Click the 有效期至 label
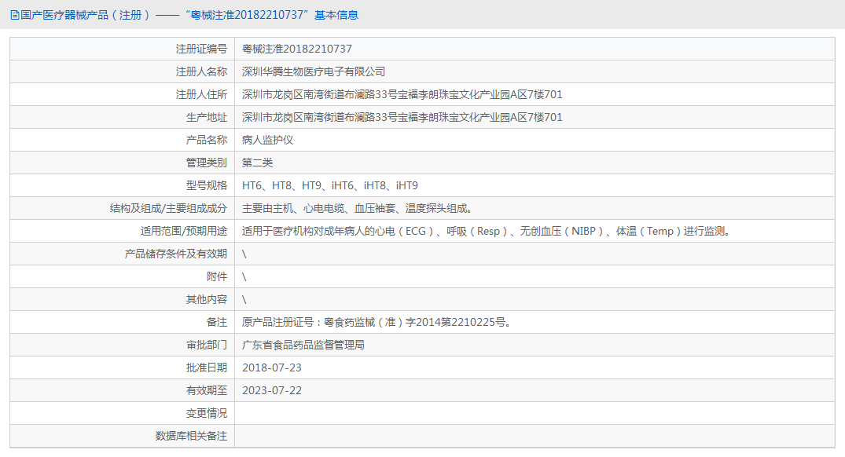This screenshot has height=457, width=845. point(207,391)
